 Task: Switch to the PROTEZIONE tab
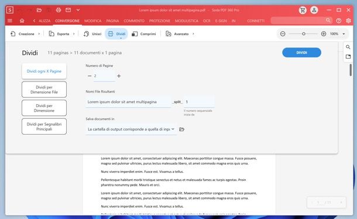pos(160,20)
